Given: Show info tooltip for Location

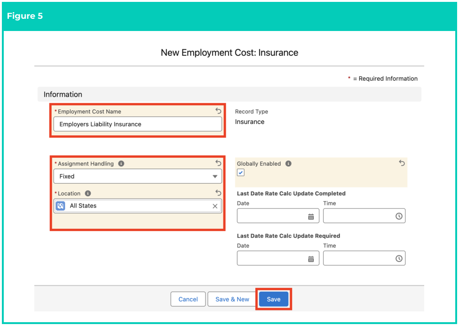Looking at the screenshot, I should click(88, 193).
